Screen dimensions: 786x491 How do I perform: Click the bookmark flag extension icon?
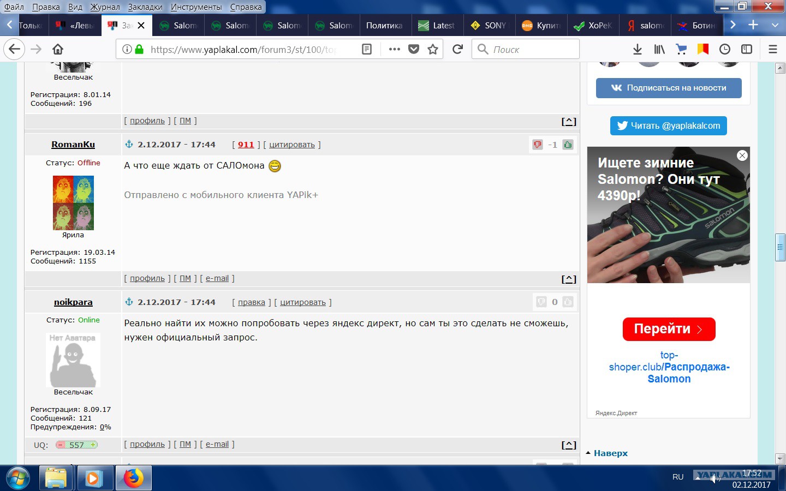tap(703, 49)
